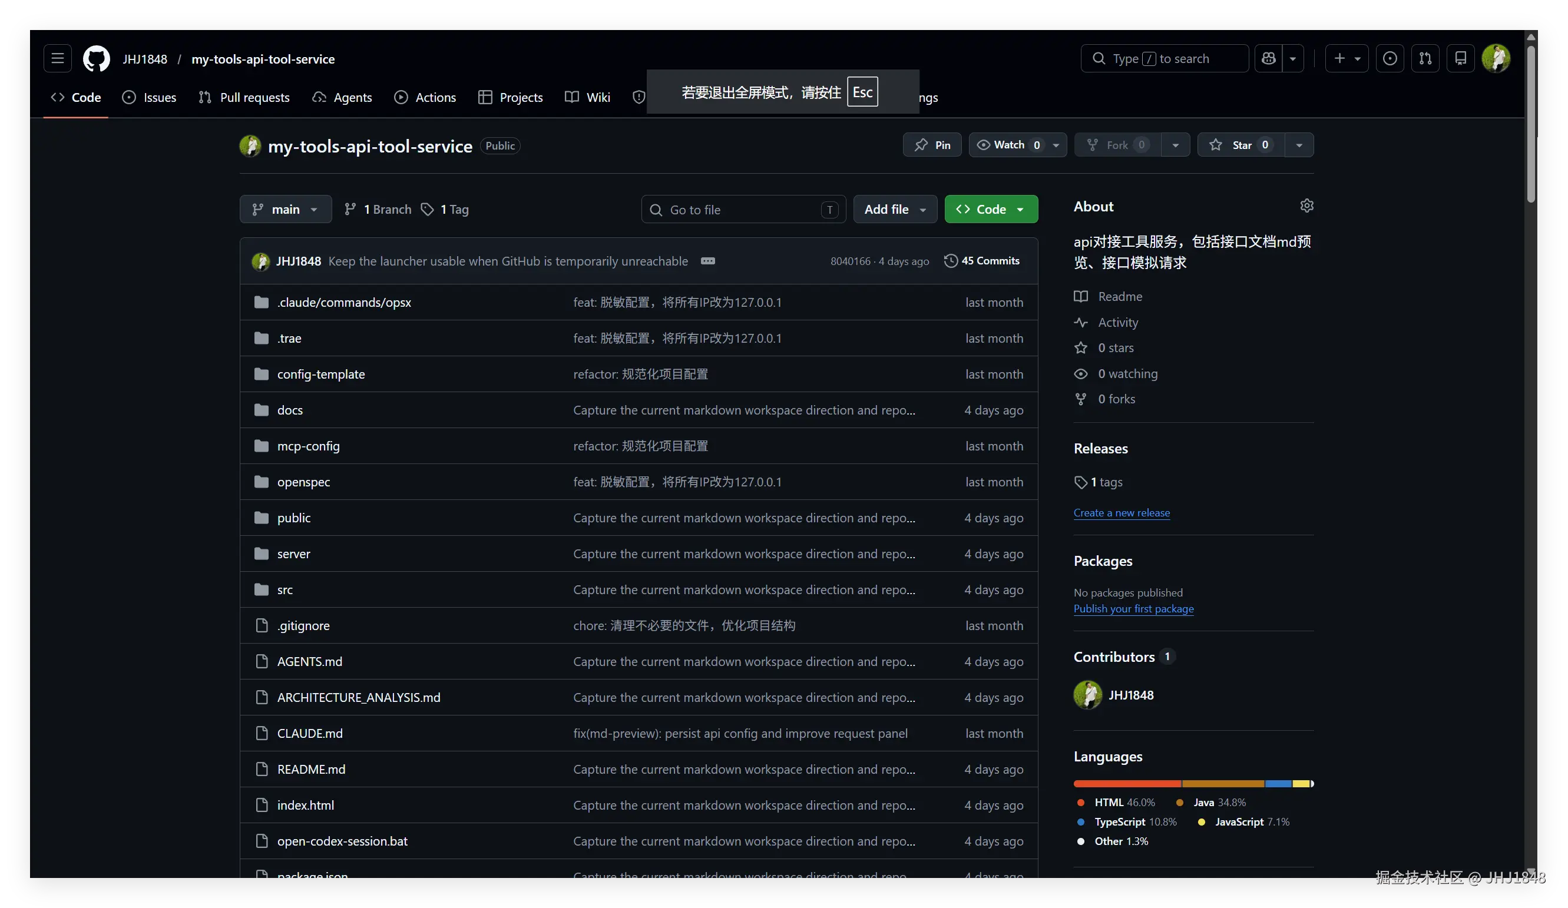Screen dimensions: 1568x908
Task: Open the pull requests icon in header
Action: click(1425, 58)
